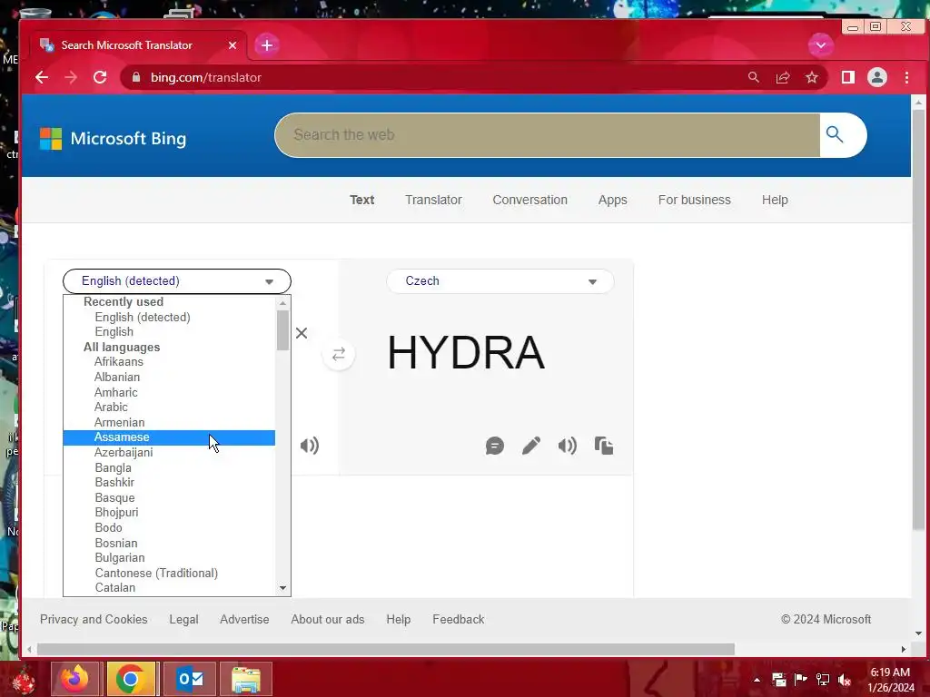This screenshot has height=697, width=930.
Task: Open the Czech target language dropdown
Action: point(500,281)
